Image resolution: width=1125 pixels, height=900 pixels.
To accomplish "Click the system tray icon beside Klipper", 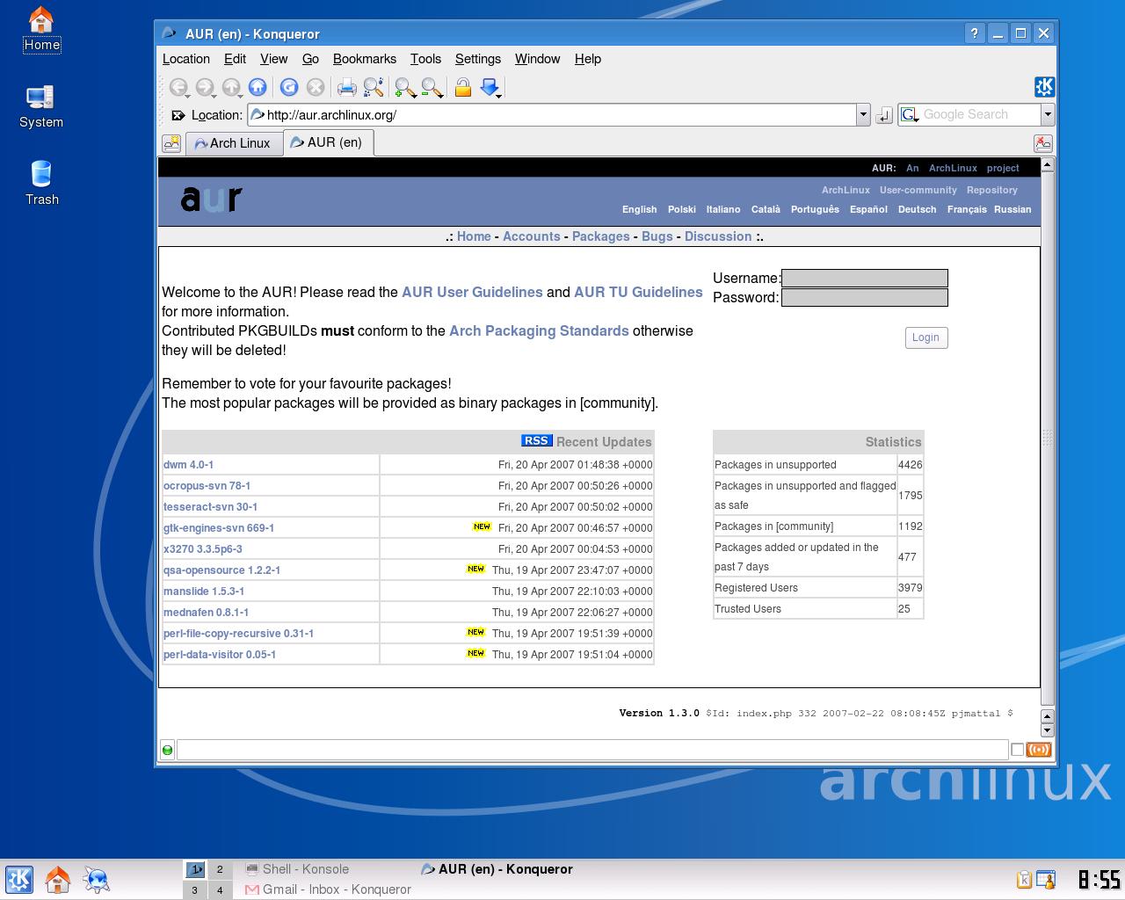I will pos(1046,879).
